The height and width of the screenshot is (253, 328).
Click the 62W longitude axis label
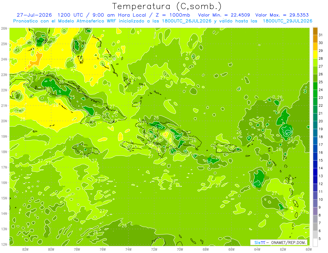click(283, 249)
